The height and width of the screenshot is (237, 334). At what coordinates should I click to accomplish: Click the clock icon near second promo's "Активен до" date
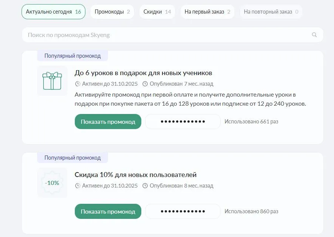[x=77, y=186]
